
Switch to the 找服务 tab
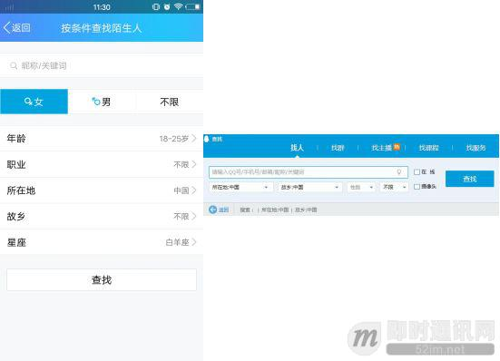[x=475, y=148]
